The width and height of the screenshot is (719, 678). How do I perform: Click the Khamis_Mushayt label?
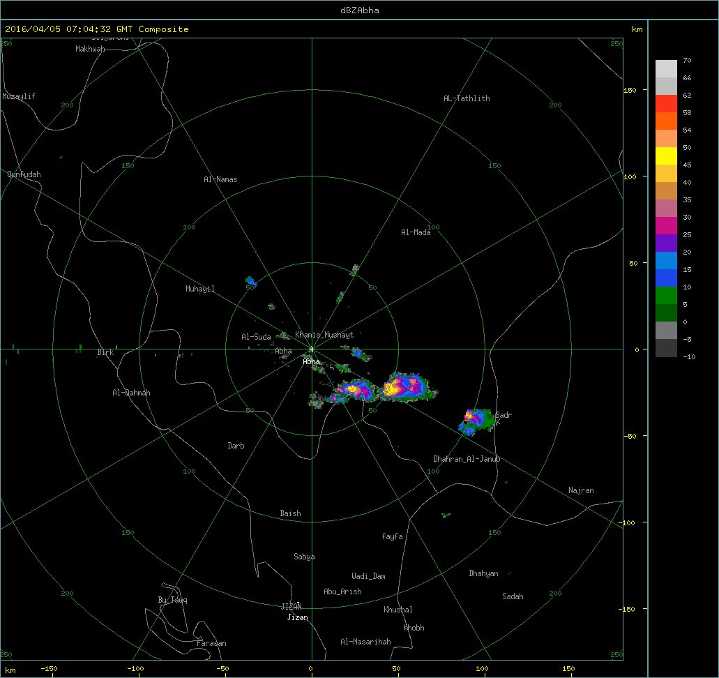[324, 335]
